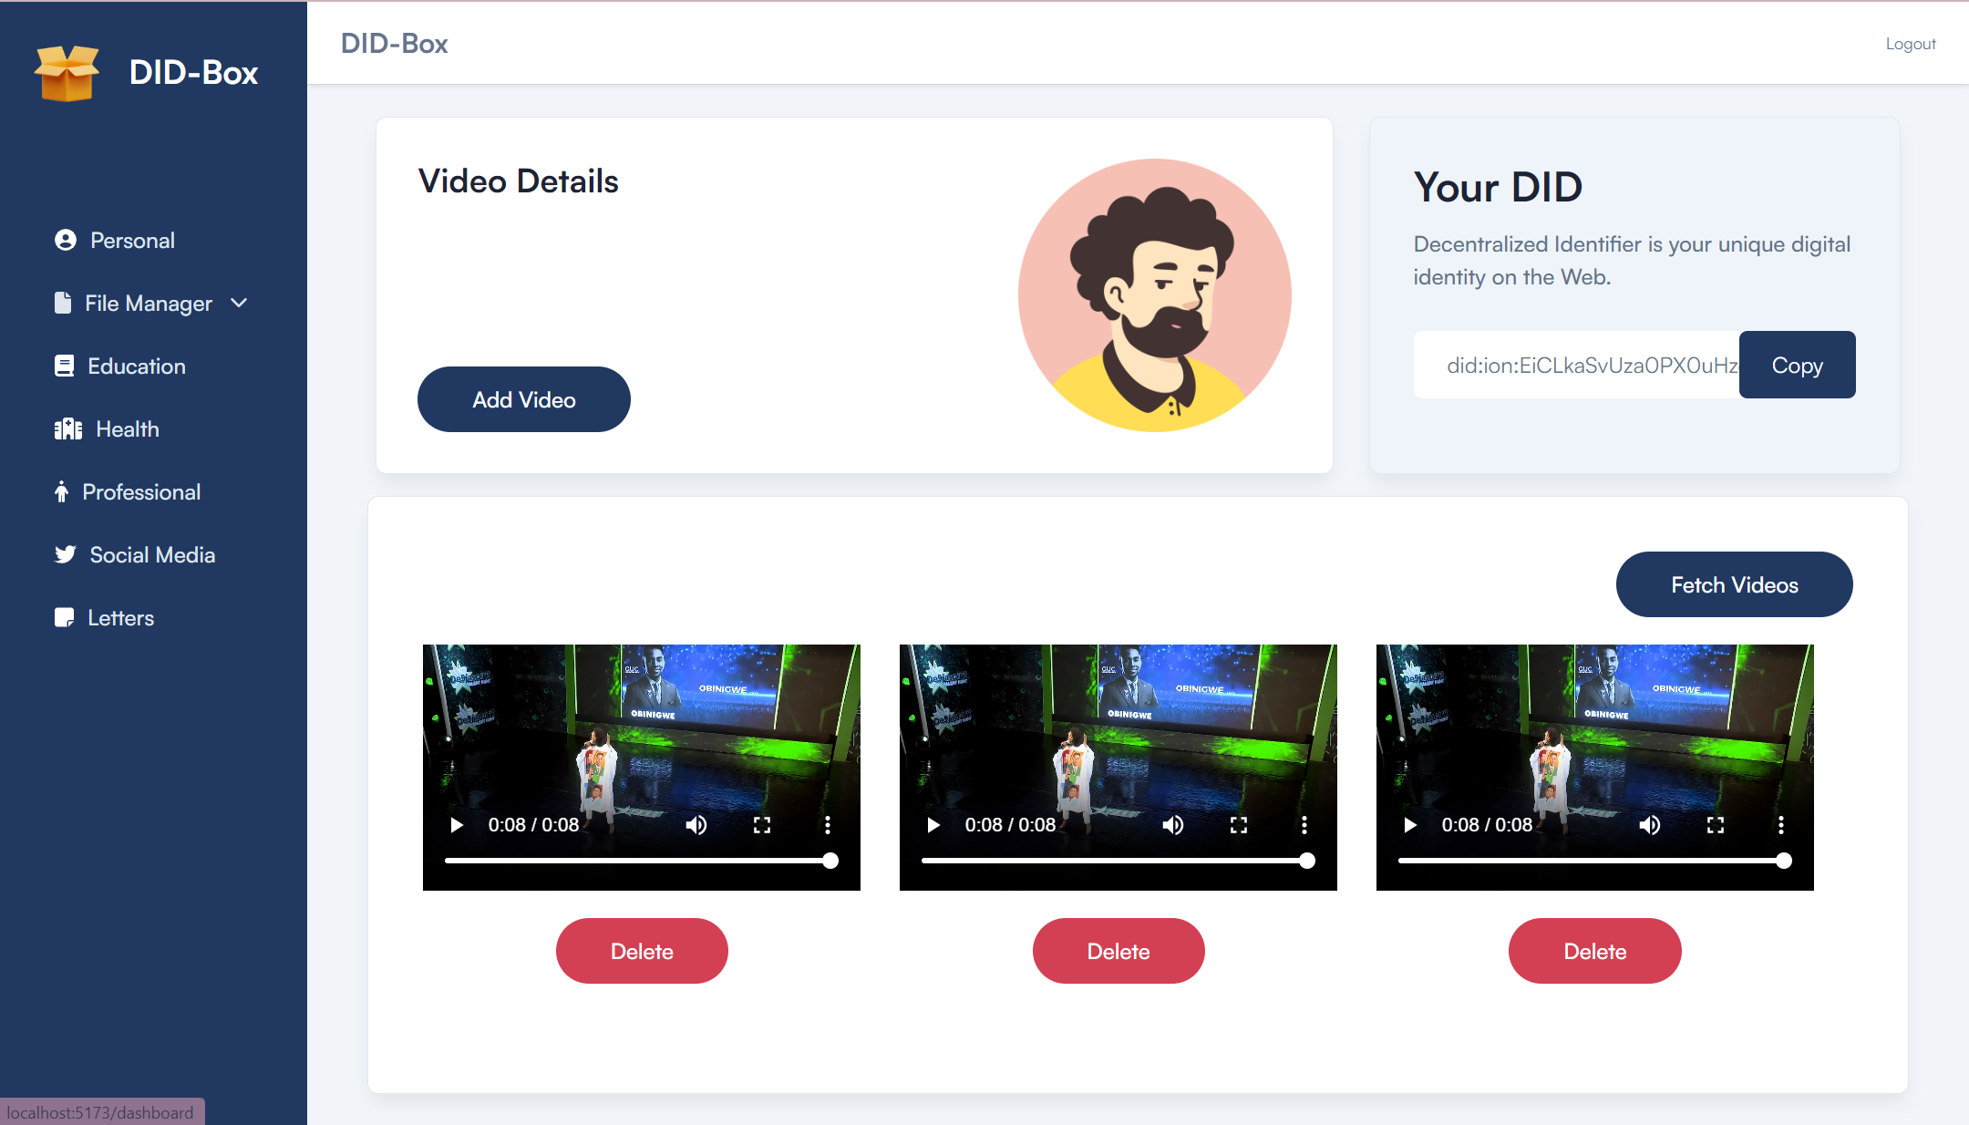Click the DID-Box box logo icon

point(67,73)
